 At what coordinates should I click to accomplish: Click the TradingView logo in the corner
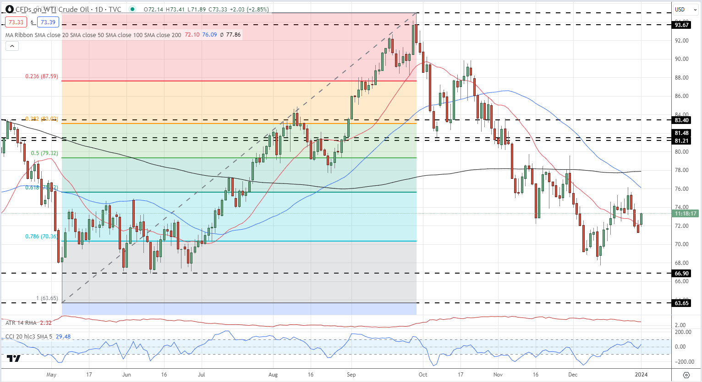point(14,358)
